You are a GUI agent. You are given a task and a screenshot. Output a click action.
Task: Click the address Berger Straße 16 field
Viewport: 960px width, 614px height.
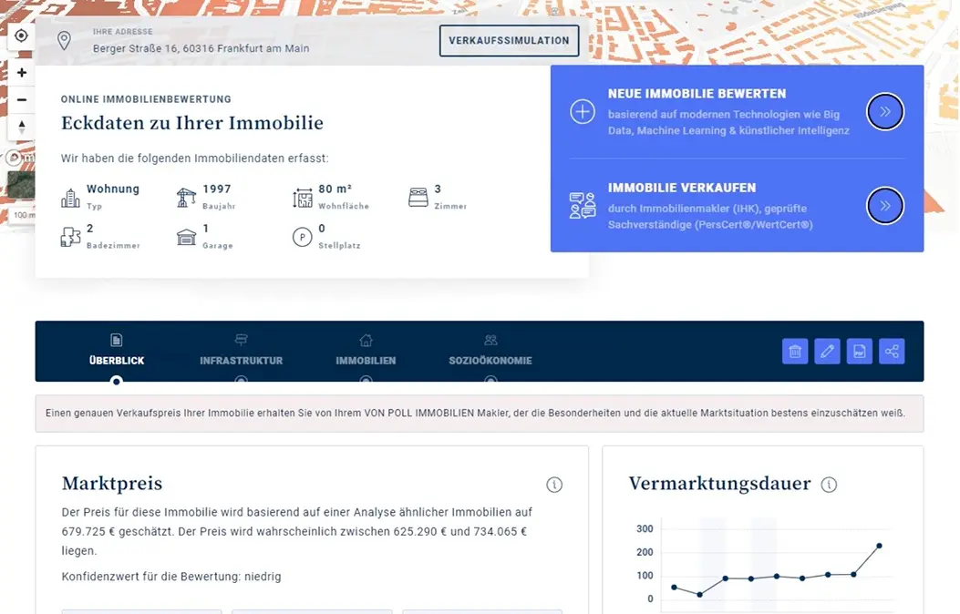tap(201, 48)
